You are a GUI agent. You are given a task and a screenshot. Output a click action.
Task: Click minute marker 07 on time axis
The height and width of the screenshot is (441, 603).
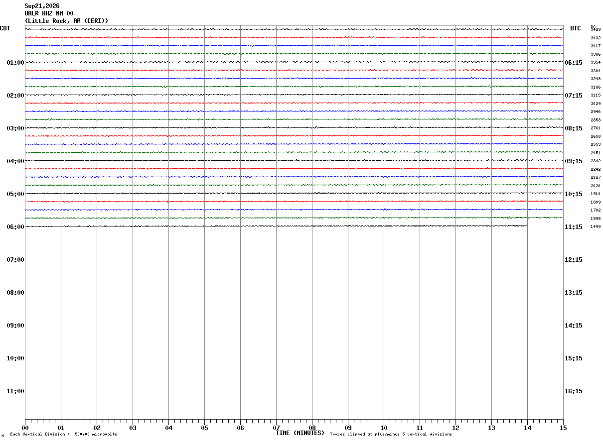coord(276,428)
